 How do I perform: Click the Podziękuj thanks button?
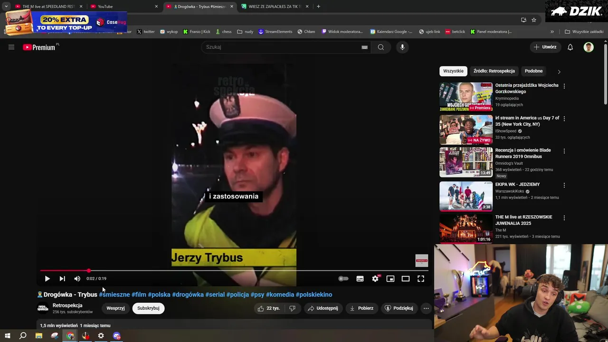coord(399,308)
